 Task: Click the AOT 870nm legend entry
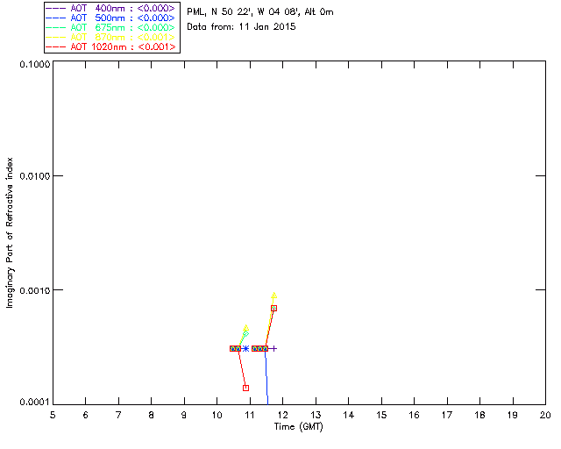pos(111,37)
